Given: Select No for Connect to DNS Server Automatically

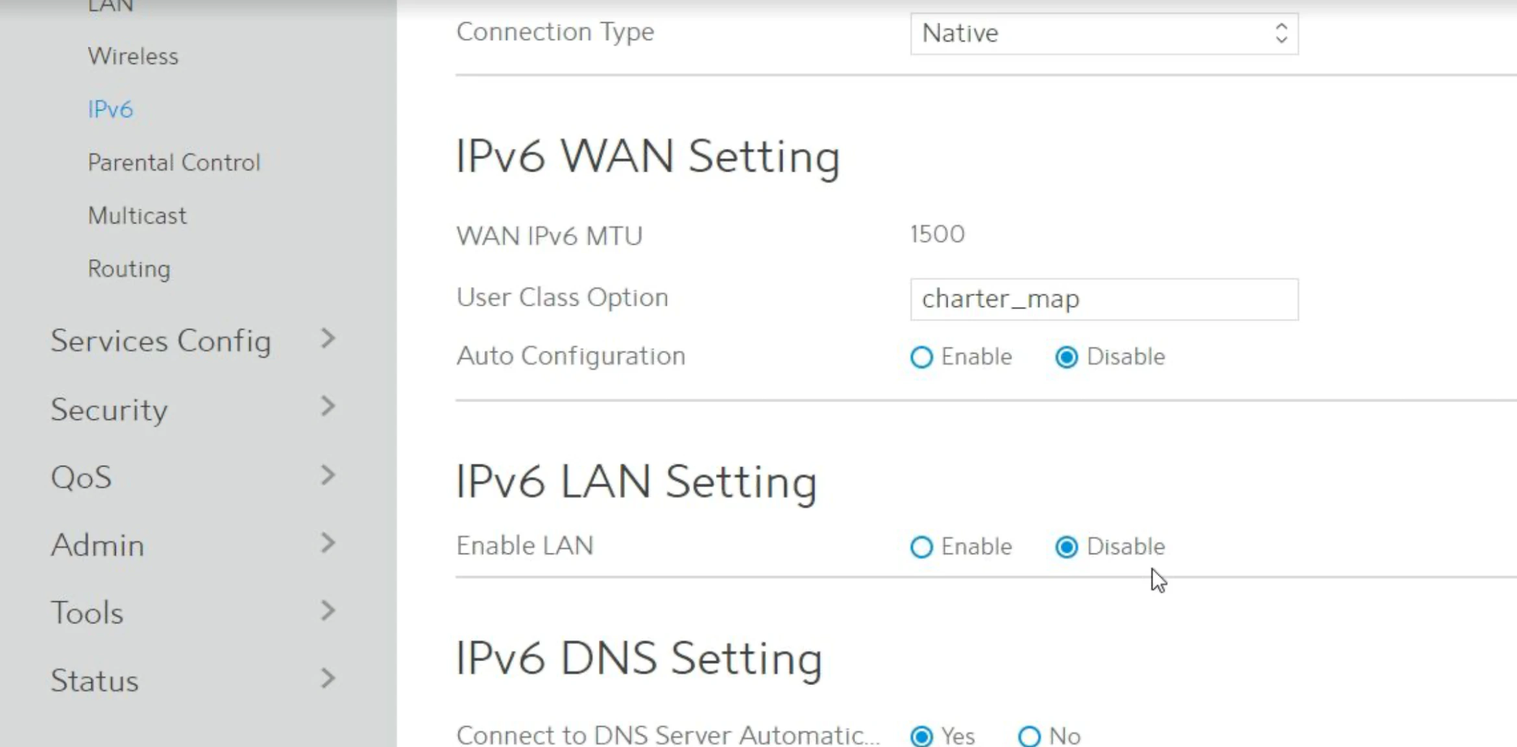Looking at the screenshot, I should (x=1029, y=735).
